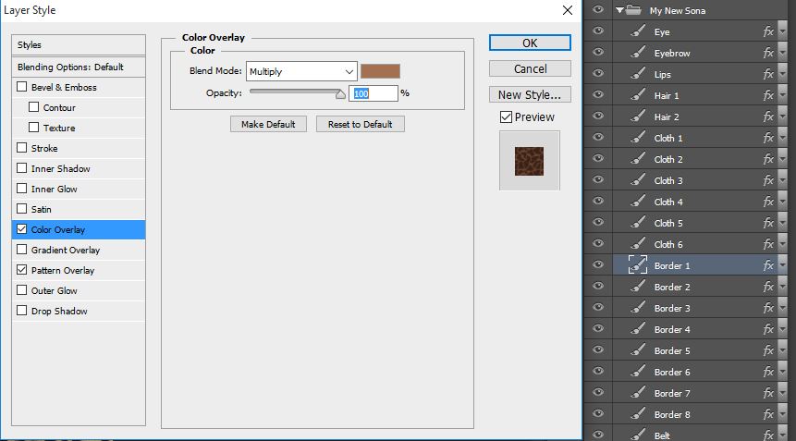The image size is (796, 441).
Task: Expand effects arrow on Cloth 1 layer
Action: coord(781,139)
